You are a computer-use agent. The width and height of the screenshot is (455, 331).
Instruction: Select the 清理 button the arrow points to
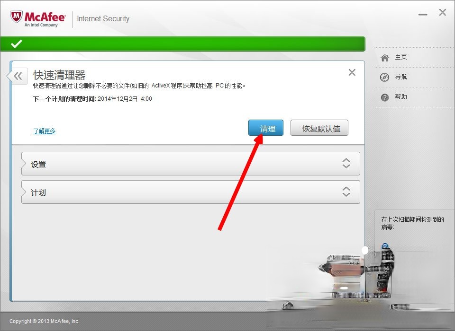265,128
